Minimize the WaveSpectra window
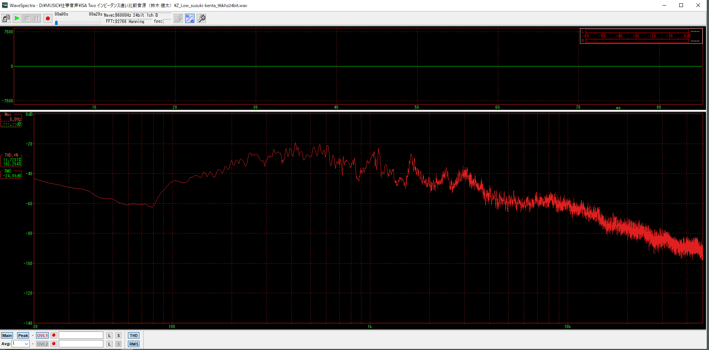 coord(664,5)
